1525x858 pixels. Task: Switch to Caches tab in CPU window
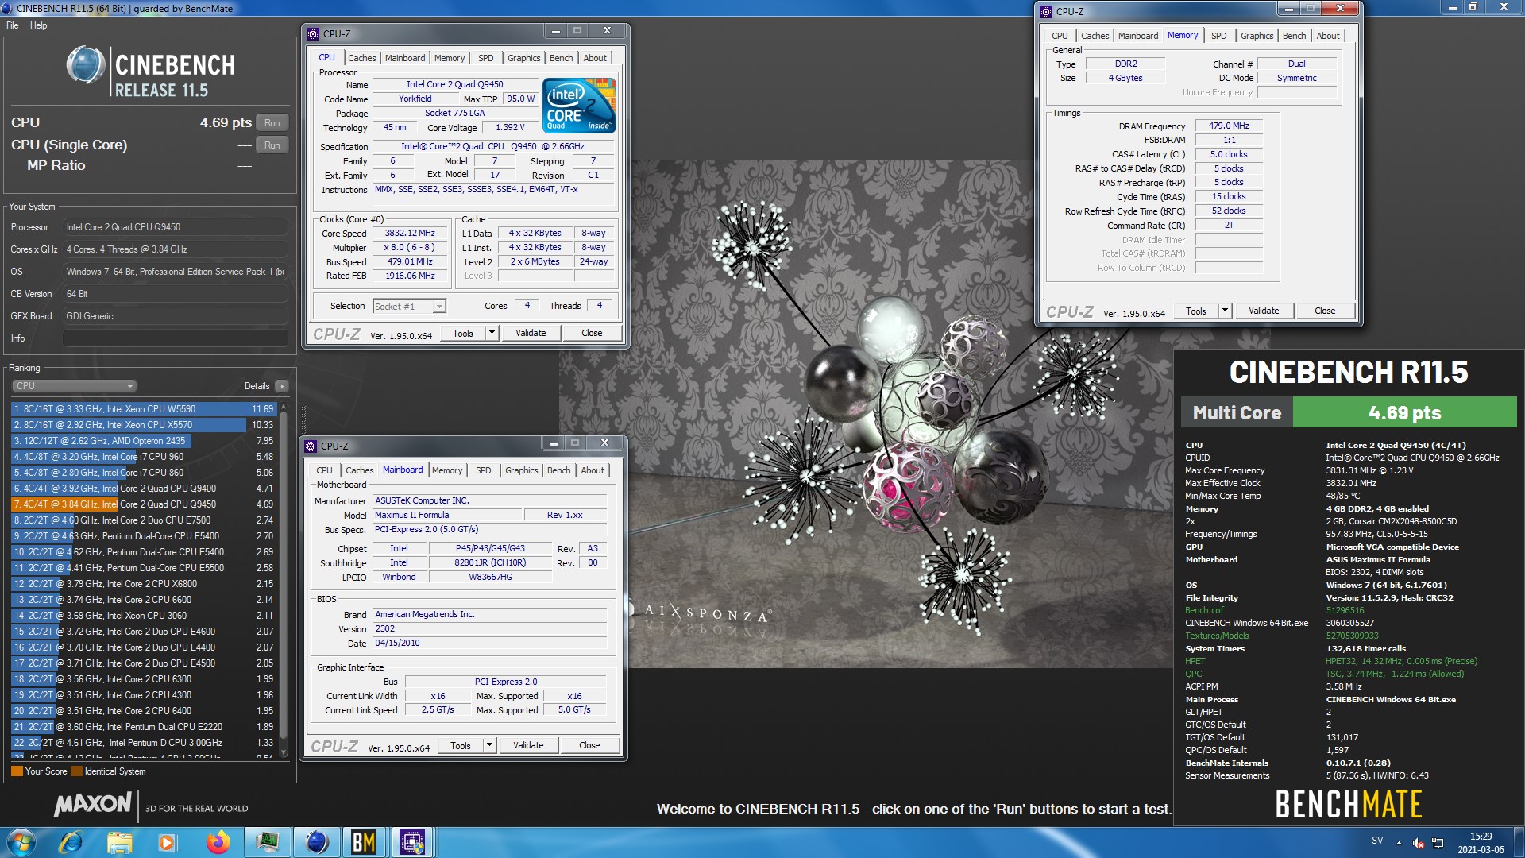tap(361, 58)
